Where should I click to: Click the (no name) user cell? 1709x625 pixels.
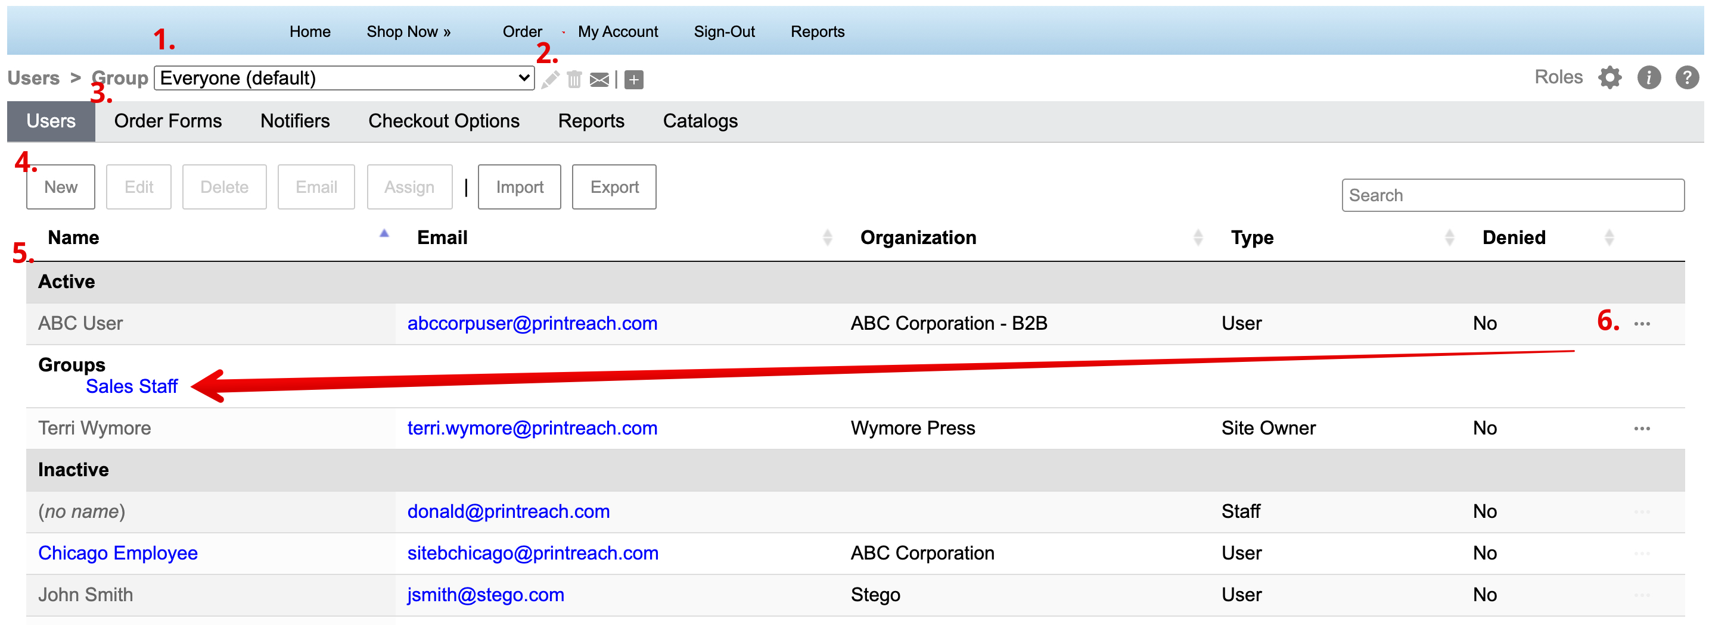211,512
